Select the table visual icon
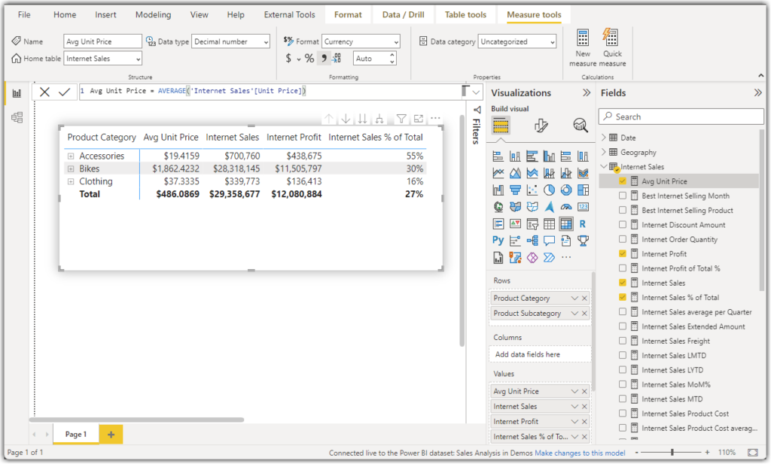 (x=549, y=224)
